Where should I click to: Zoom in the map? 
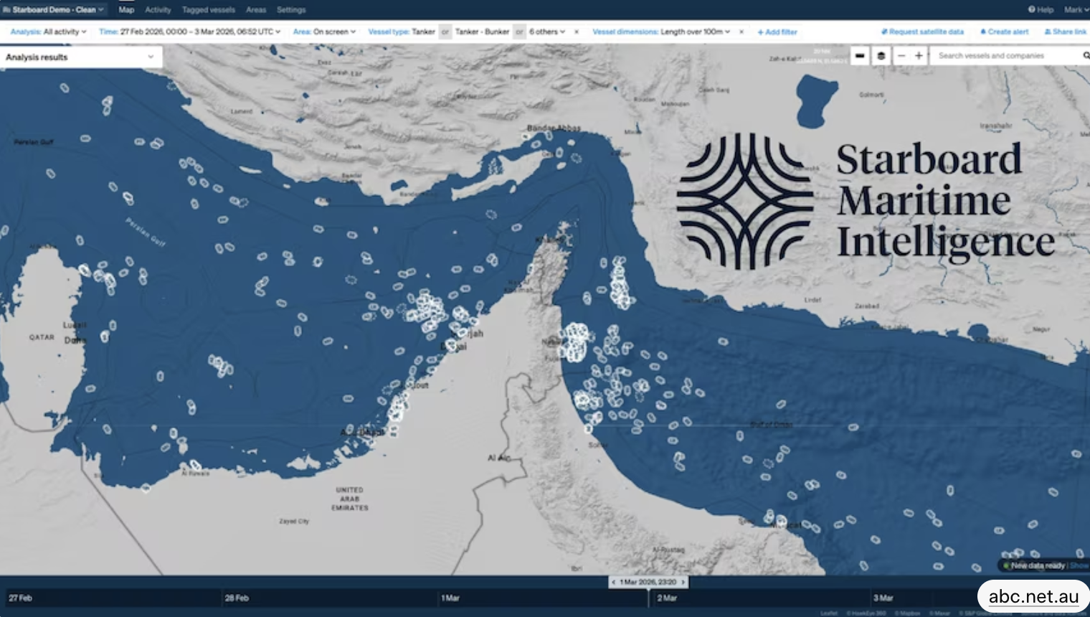(919, 56)
